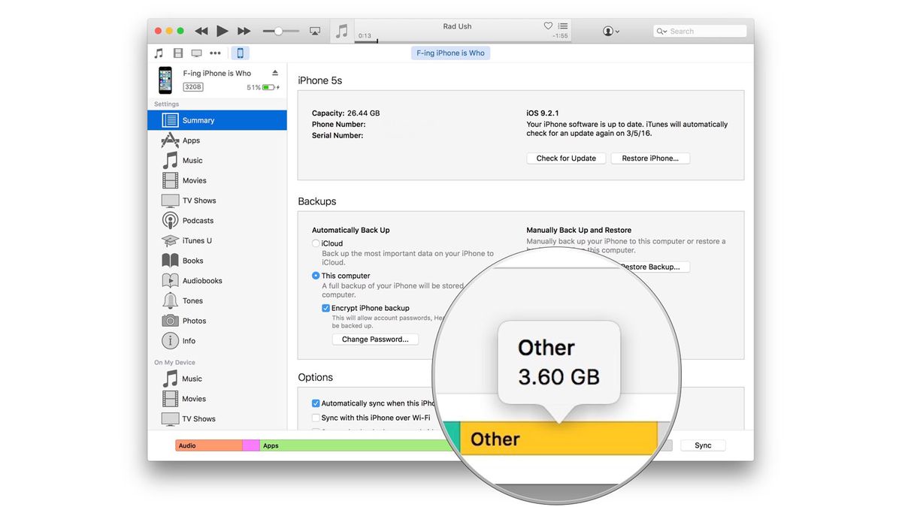
Task: Select the music note media picker icon
Action: point(159,53)
